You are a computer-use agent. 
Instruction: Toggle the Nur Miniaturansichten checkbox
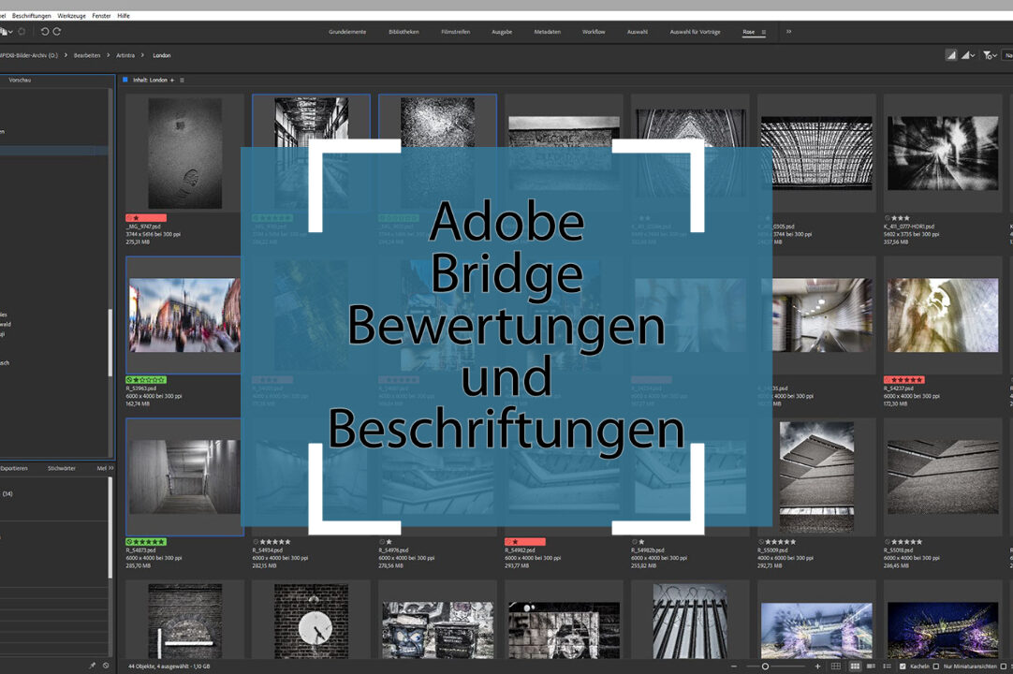(935, 667)
